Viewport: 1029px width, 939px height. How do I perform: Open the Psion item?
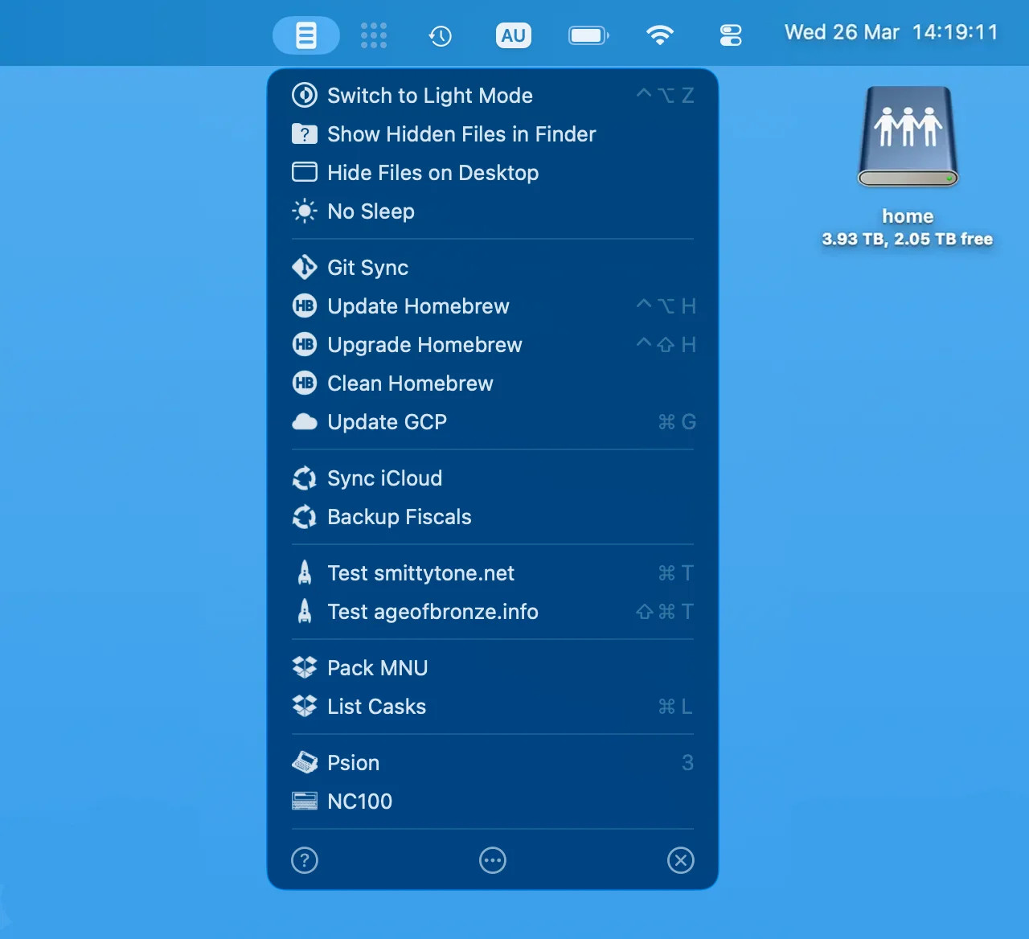tap(493, 763)
